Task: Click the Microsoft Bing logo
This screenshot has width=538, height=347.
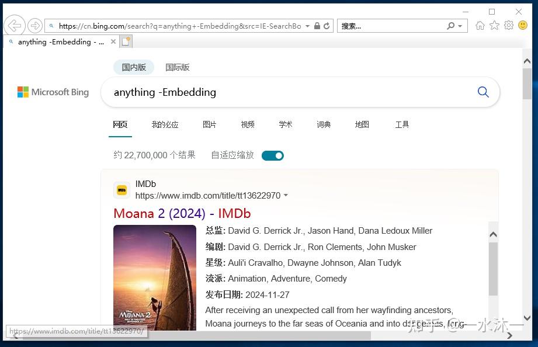Action: (52, 92)
